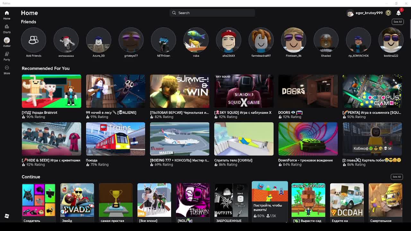Open the Home sidebar icon

7,13
